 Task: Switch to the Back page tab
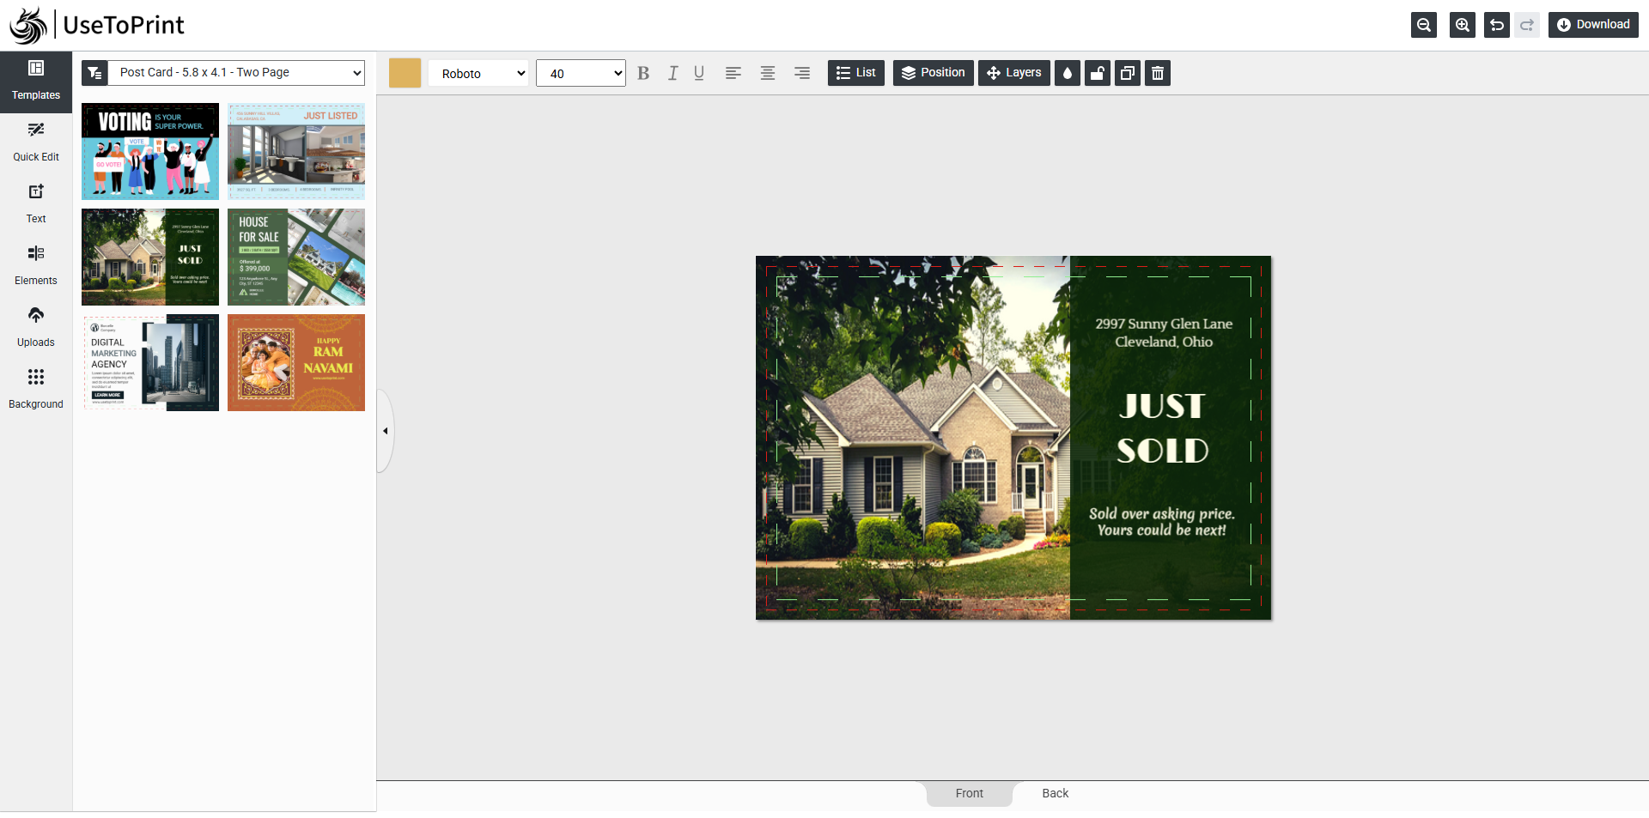pos(1055,793)
